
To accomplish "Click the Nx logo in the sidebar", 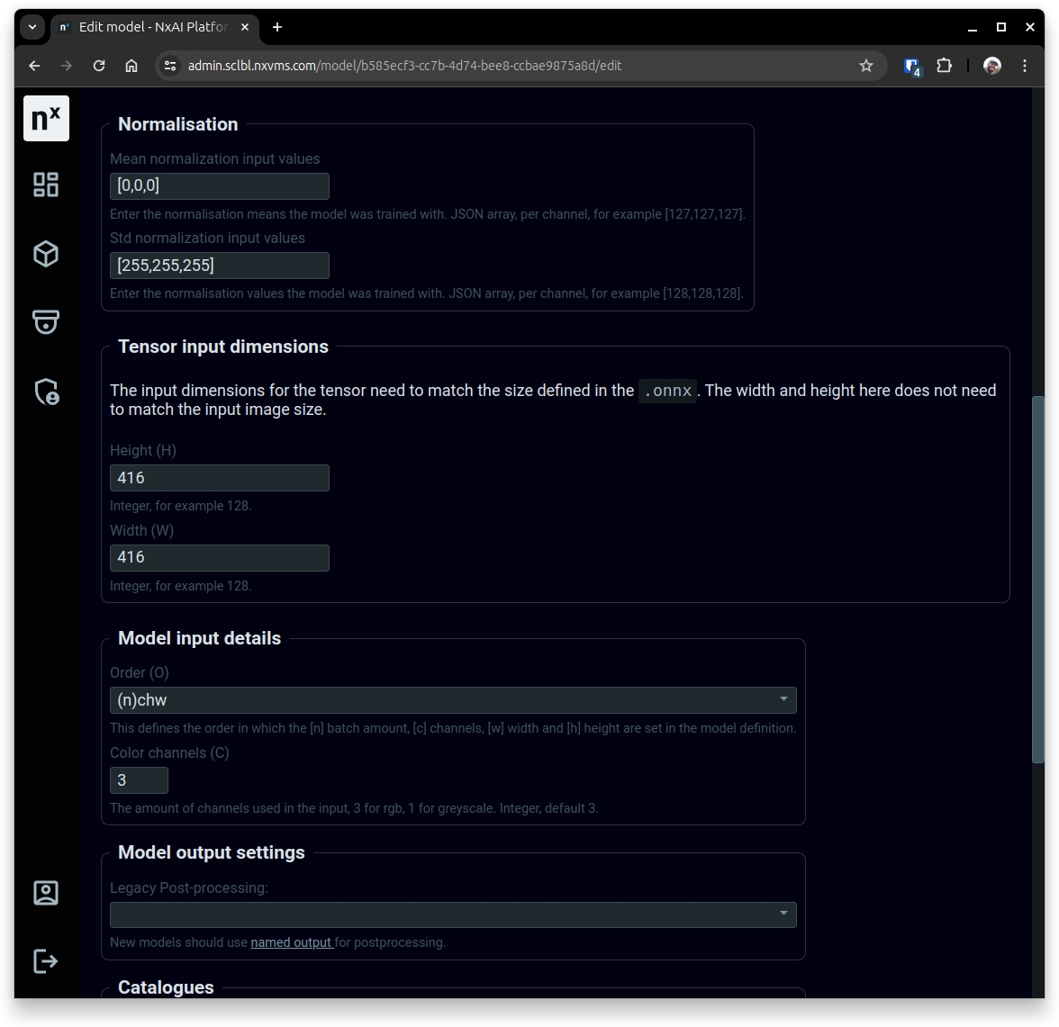I will click(46, 118).
